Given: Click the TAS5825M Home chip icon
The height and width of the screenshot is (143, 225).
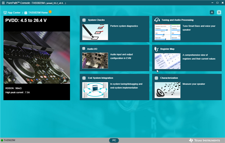Looking at the screenshot, I should pos(26,13).
